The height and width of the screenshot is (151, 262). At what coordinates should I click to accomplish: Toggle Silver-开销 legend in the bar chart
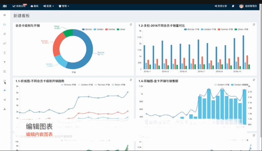pos(241,29)
